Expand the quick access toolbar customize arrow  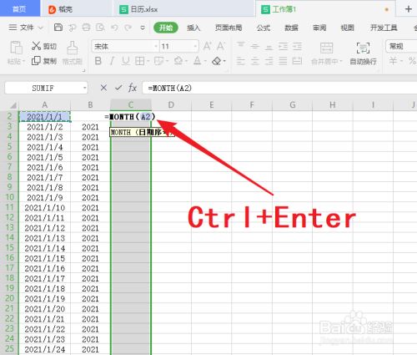[143, 28]
